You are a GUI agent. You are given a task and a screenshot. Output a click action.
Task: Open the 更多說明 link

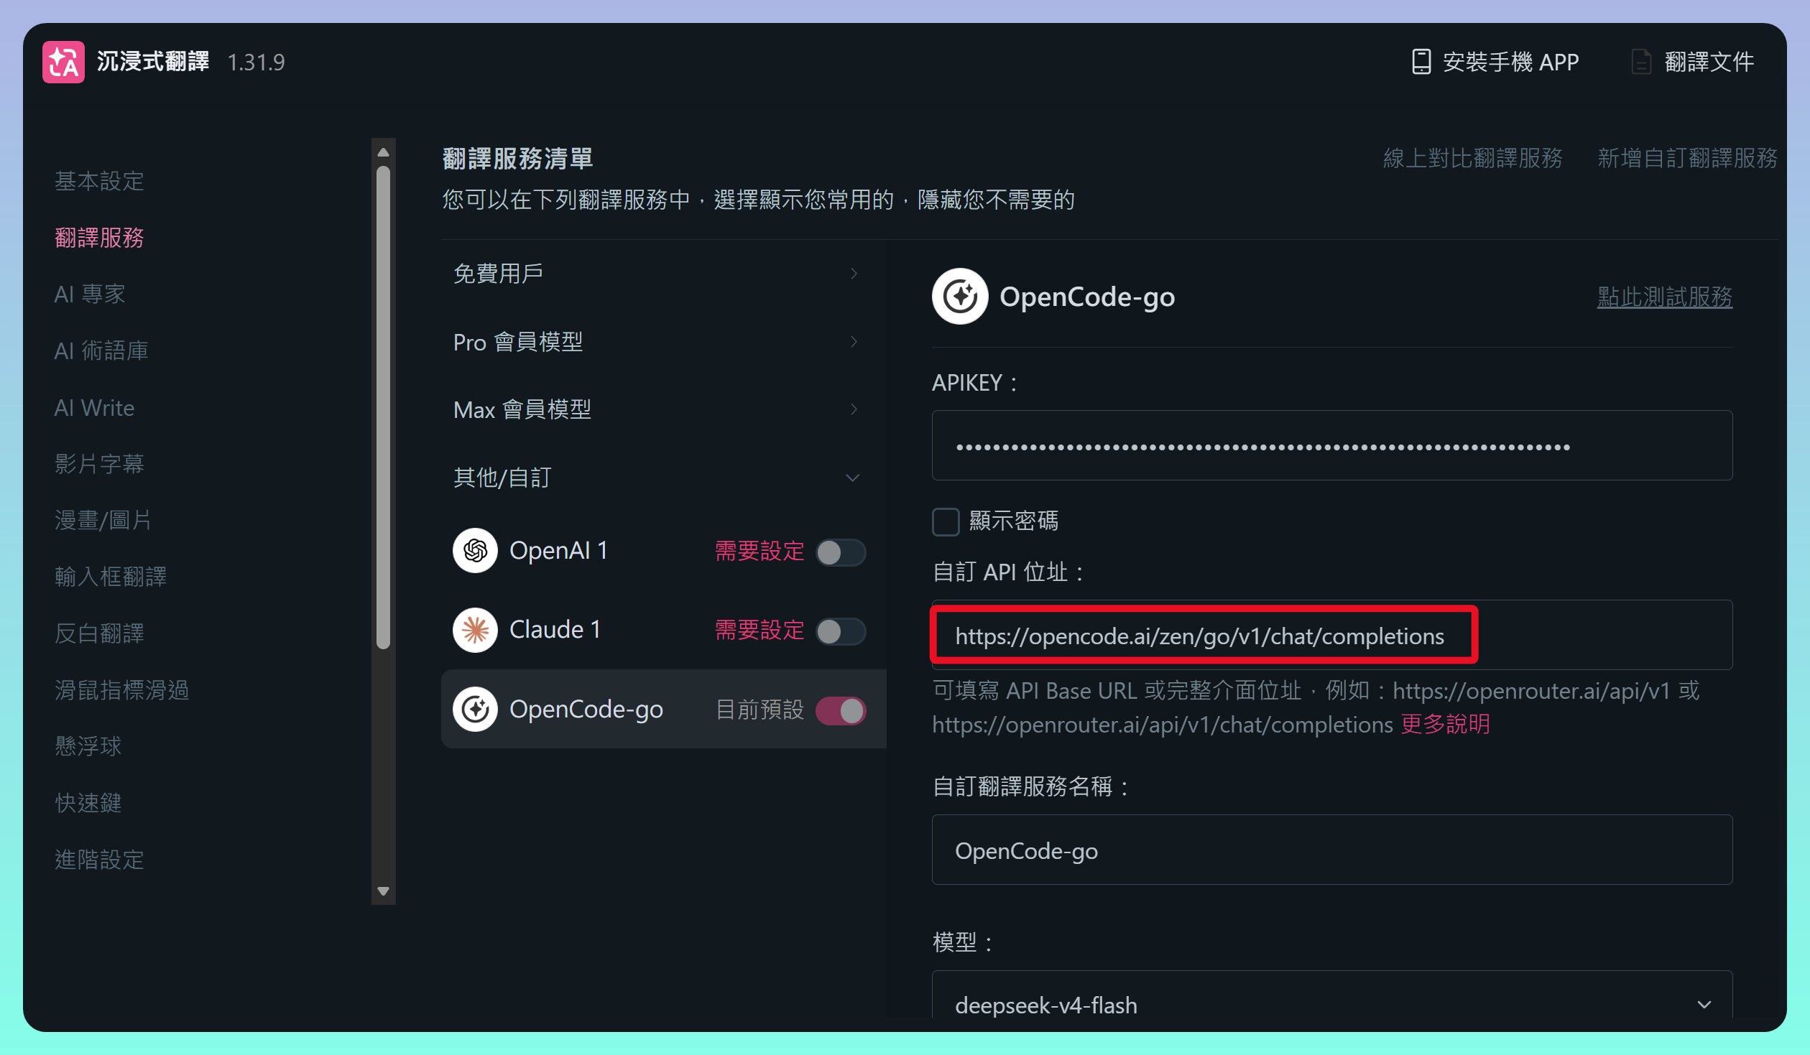pyautogui.click(x=1445, y=724)
